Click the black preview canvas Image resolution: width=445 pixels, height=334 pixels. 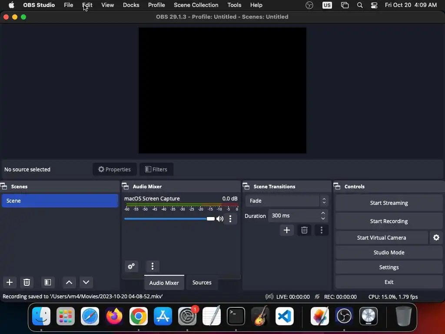222,90
